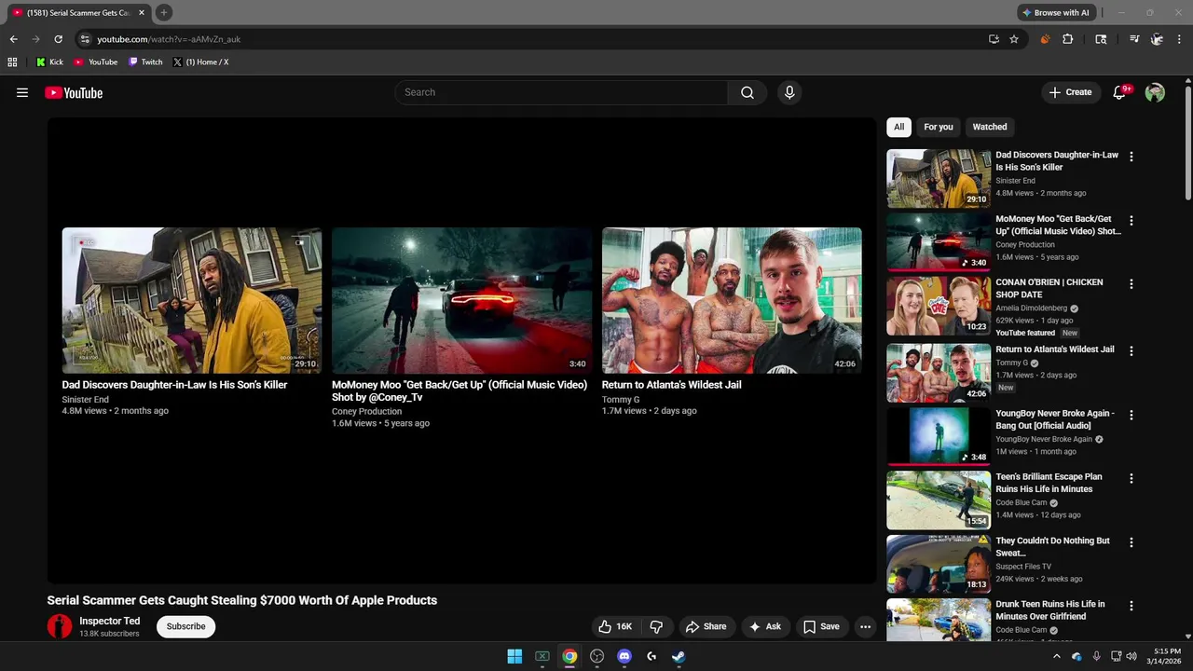Open the orange extension icon

pyautogui.click(x=1045, y=39)
